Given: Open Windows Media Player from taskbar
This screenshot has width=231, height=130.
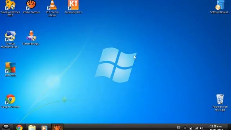Looking at the screenshot, I should [x=44, y=127].
